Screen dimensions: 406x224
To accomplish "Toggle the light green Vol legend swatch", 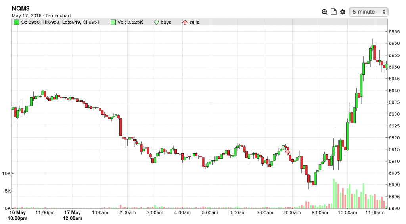I will pyautogui.click(x=113, y=22).
